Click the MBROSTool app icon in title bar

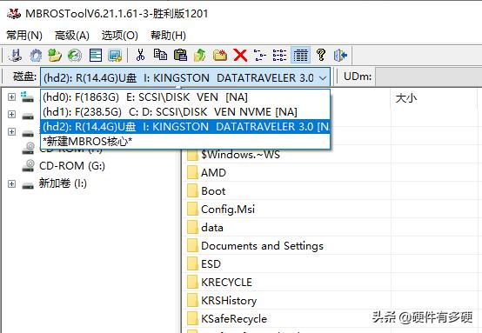14,14
